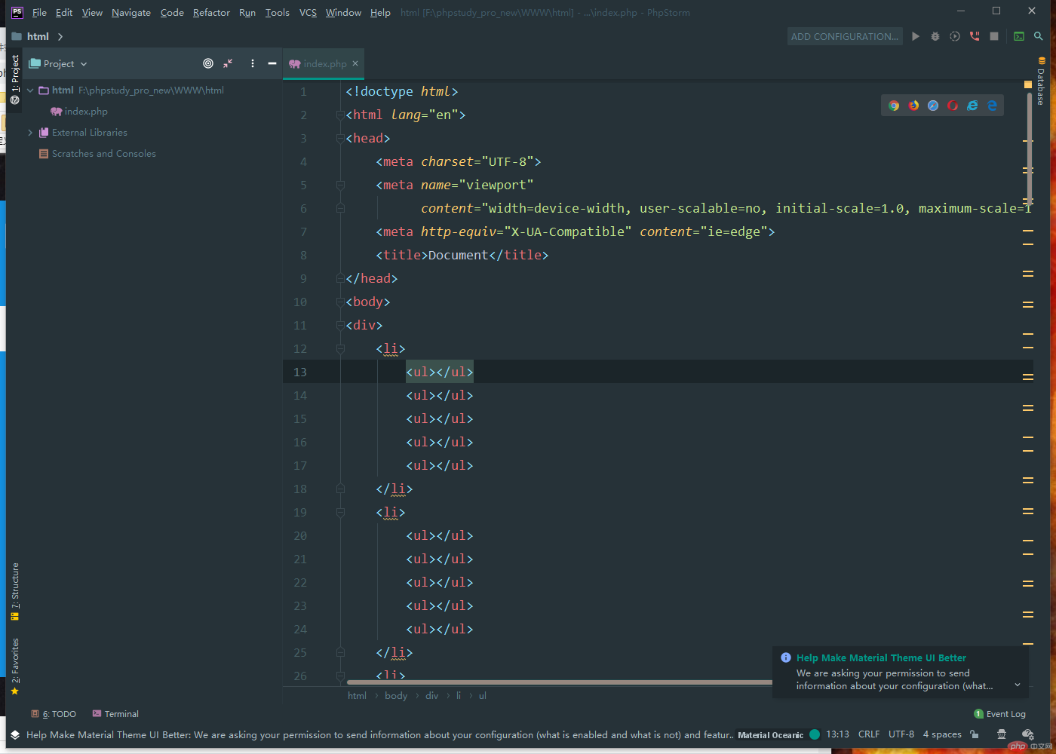Click html breadcrumb segment at editor bottom
The image size is (1056, 754).
coord(357,696)
